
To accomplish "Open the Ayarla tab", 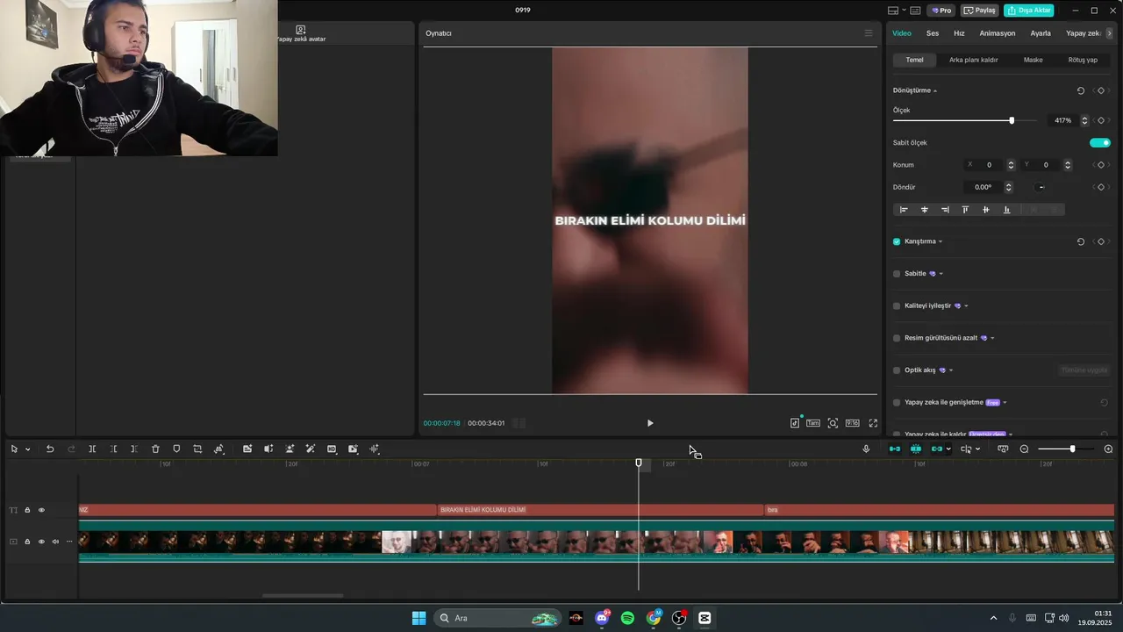I will 1041,33.
